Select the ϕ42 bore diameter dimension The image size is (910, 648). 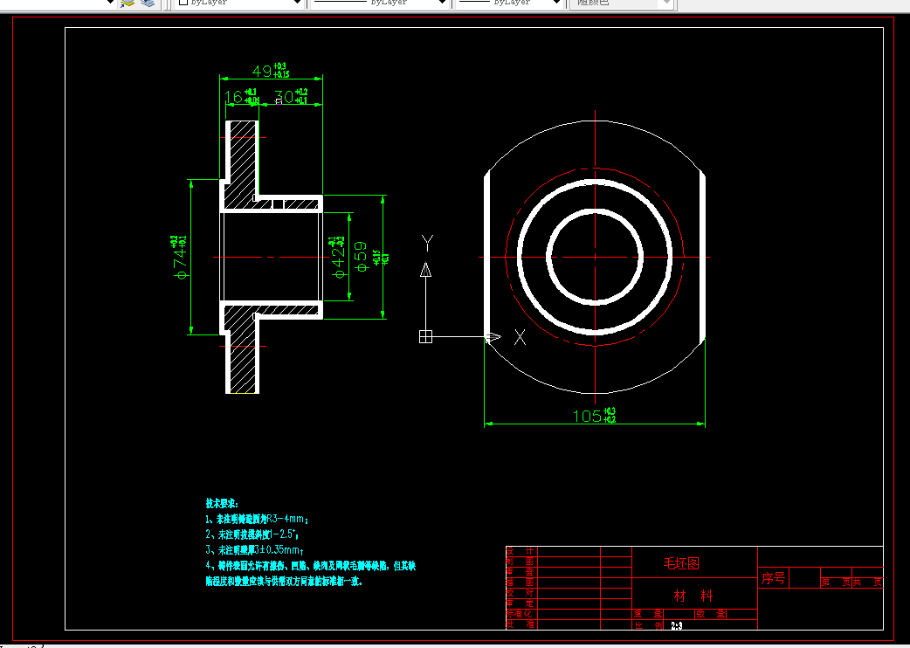coord(338,257)
